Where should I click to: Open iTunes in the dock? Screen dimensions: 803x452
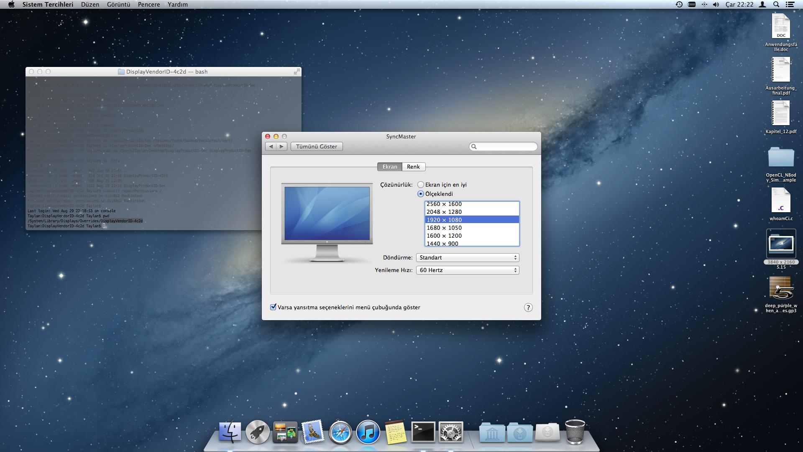368,432
